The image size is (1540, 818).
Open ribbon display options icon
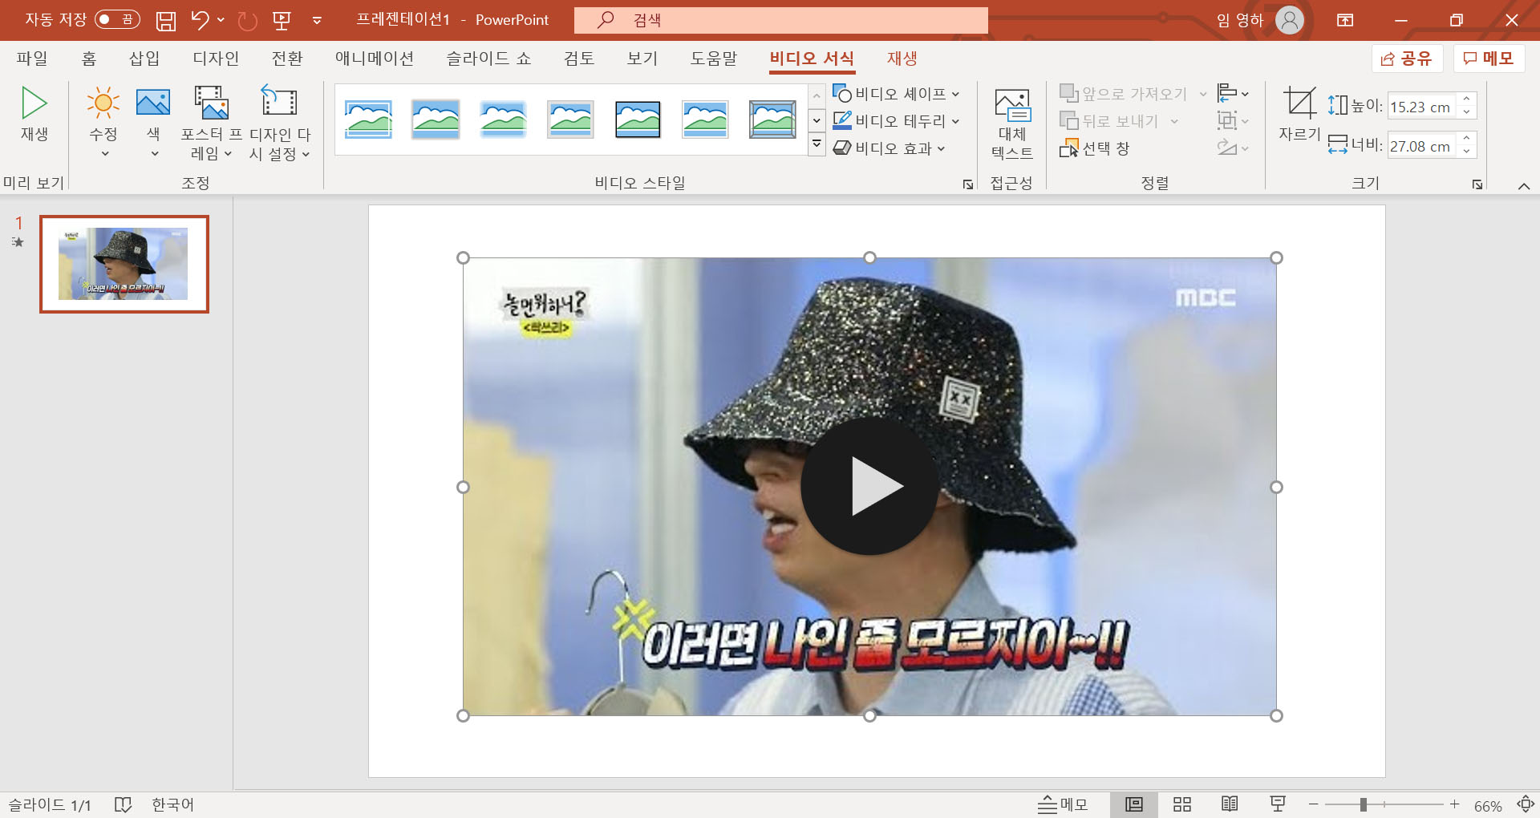click(1345, 20)
